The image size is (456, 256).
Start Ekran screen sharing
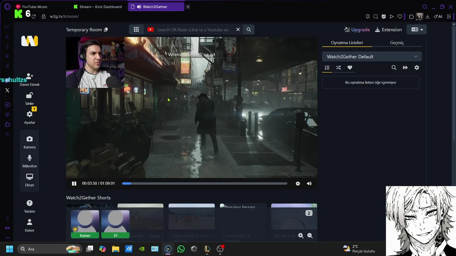point(30,180)
